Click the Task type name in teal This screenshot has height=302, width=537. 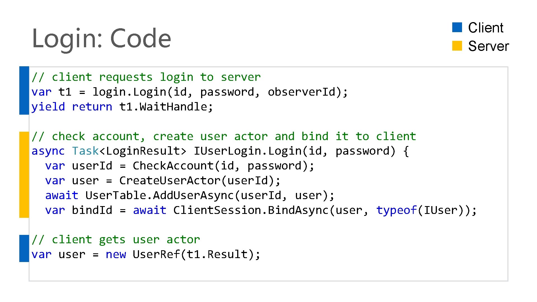pos(85,151)
